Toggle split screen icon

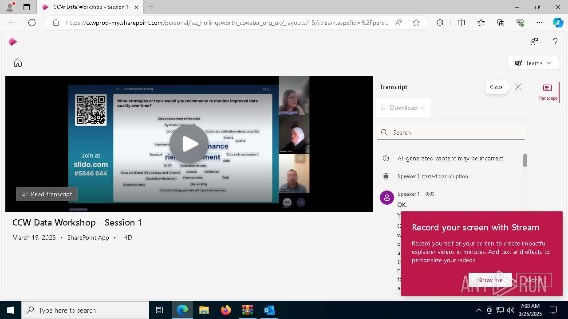(x=461, y=23)
